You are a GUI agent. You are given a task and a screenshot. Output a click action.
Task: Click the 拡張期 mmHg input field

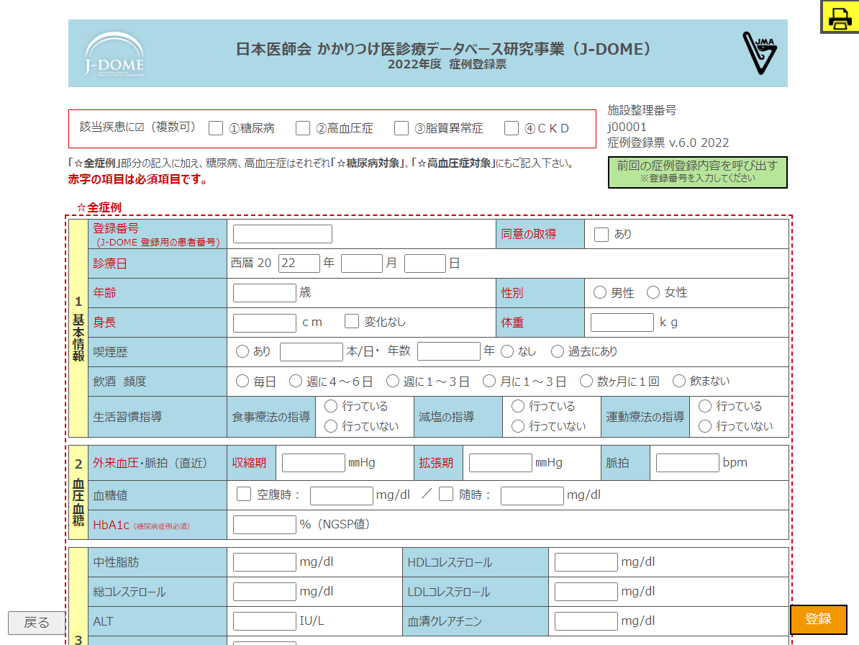pos(501,463)
